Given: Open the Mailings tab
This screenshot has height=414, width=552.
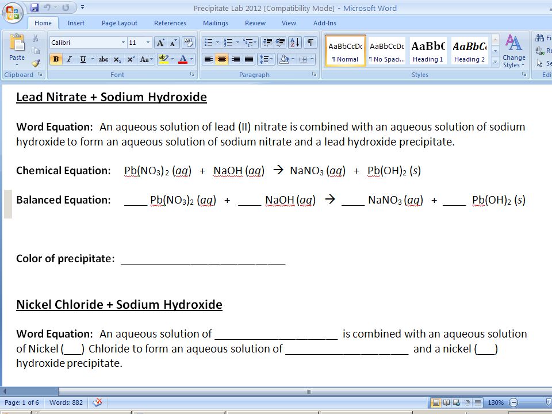Looking at the screenshot, I should (216, 23).
